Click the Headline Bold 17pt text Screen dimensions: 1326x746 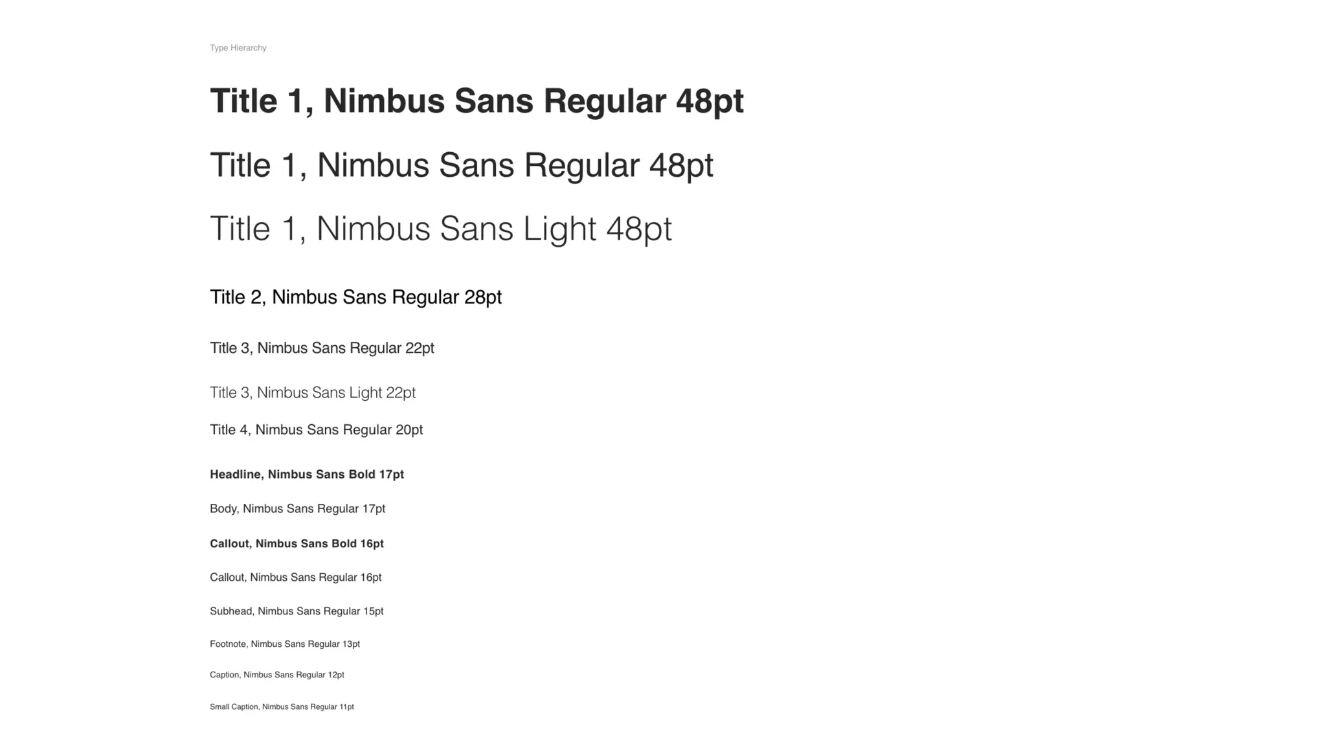pyautogui.click(x=307, y=475)
